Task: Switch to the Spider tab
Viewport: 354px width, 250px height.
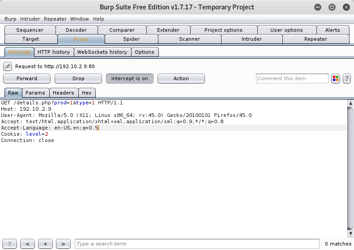Action: coord(132,39)
